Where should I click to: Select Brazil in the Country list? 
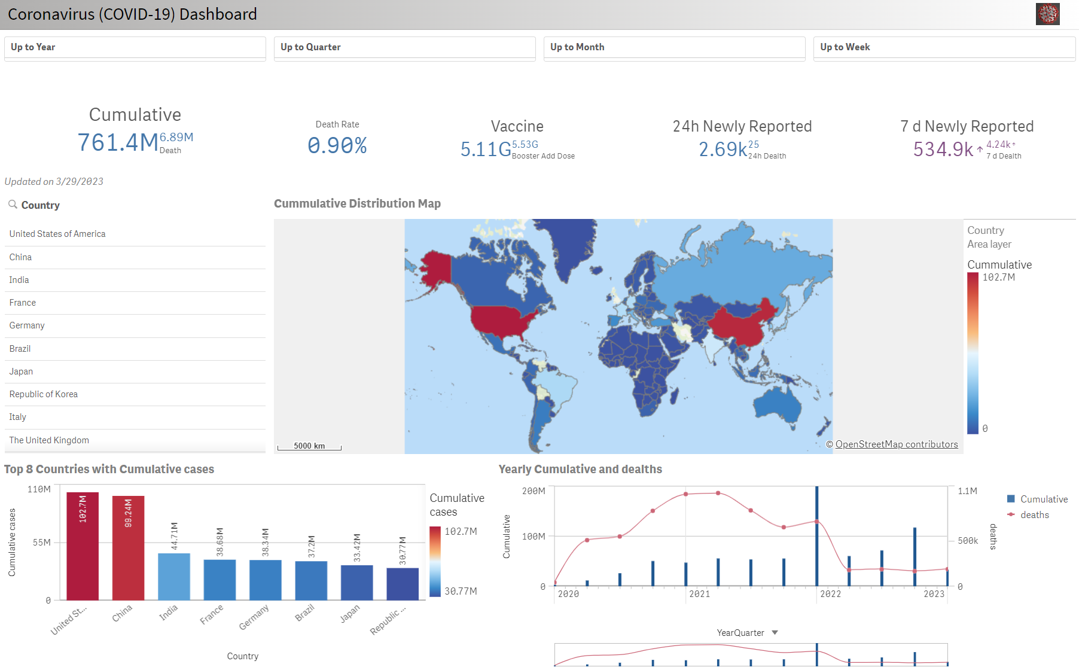point(135,349)
